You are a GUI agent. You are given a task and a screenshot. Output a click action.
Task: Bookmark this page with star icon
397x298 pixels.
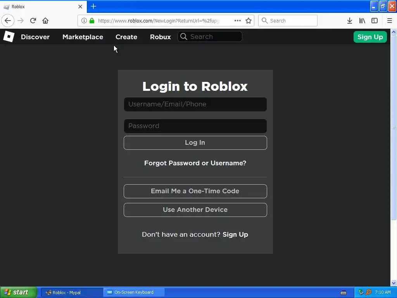tap(249, 21)
